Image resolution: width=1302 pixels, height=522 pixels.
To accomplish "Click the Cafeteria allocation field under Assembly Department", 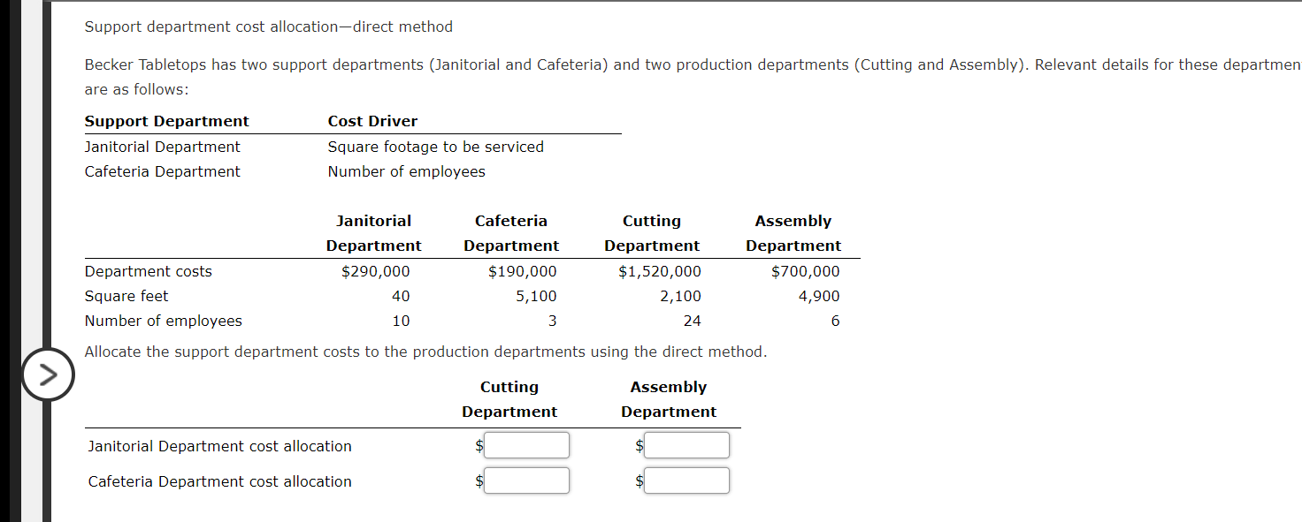I will pos(686,480).
